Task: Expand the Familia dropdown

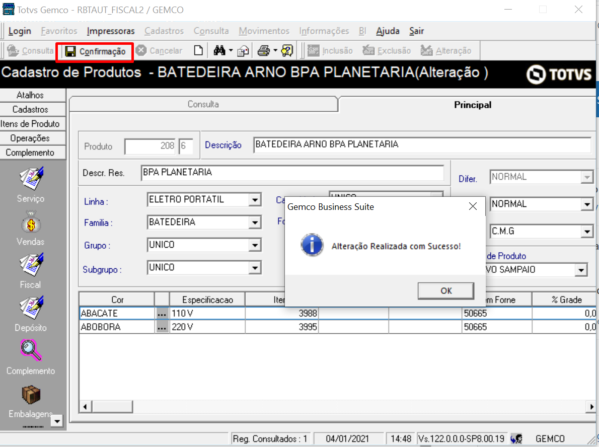Action: [x=255, y=222]
